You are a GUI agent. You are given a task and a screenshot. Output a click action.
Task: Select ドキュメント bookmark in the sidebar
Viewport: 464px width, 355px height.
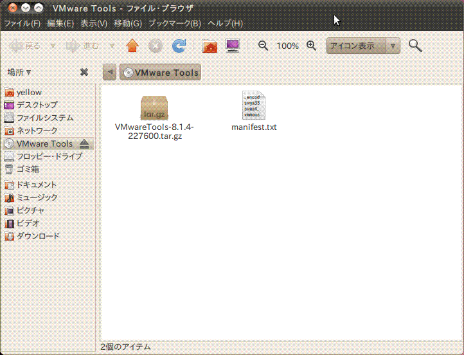49,185
